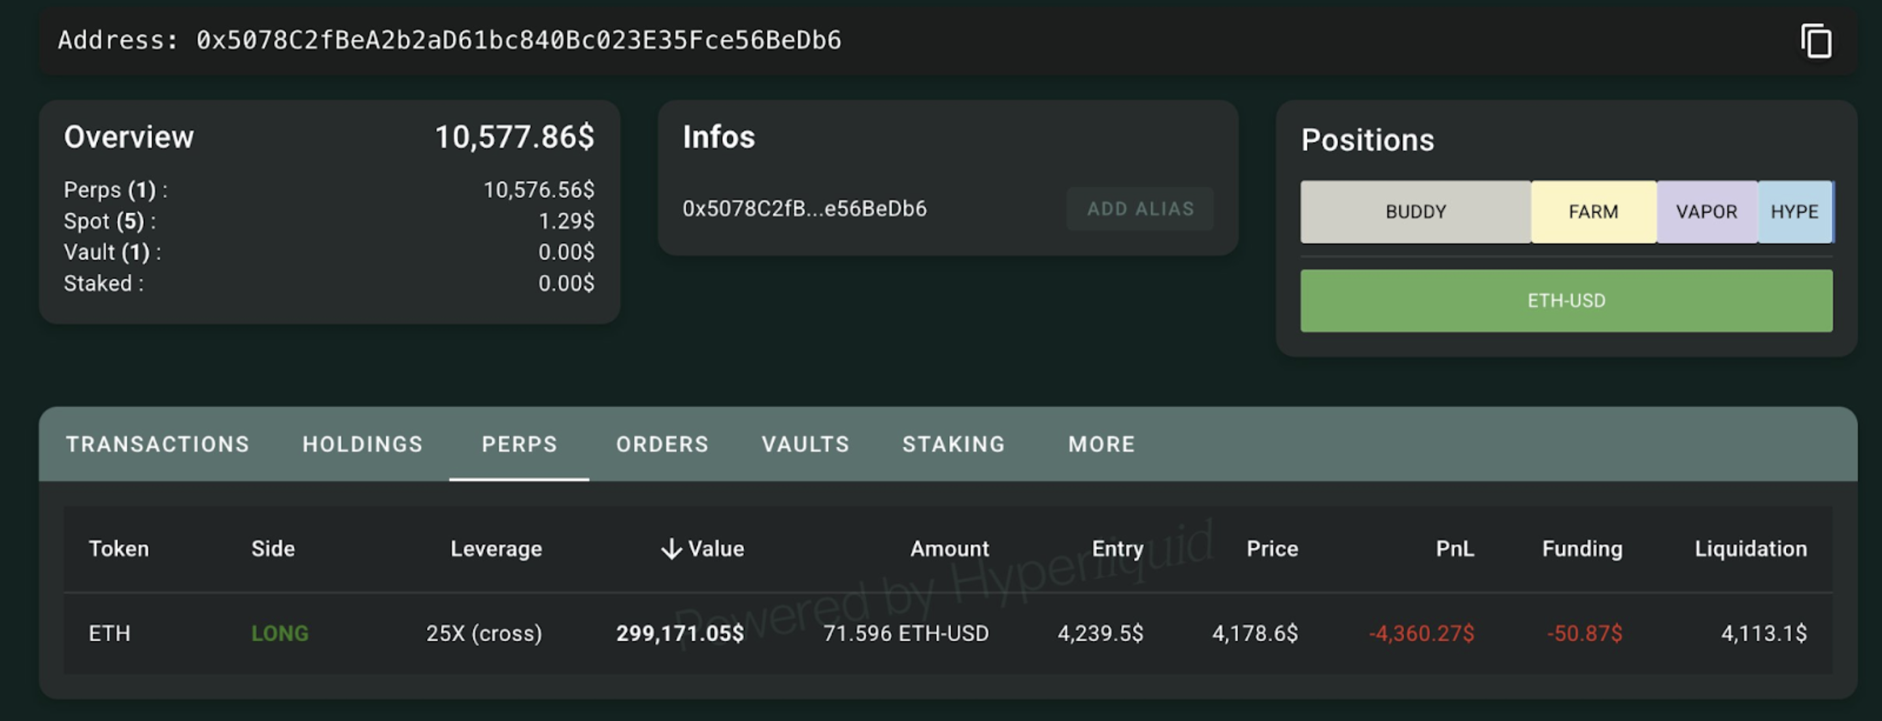Screen dimensions: 1882x721
Task: Click the Overview heading
Action: [x=129, y=137]
